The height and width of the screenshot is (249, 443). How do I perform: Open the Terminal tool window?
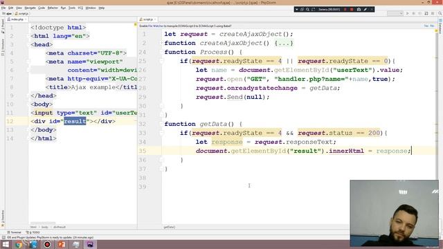tap(14, 232)
